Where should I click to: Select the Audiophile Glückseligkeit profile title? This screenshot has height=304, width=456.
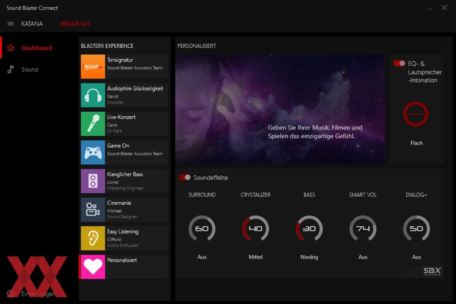coord(135,88)
